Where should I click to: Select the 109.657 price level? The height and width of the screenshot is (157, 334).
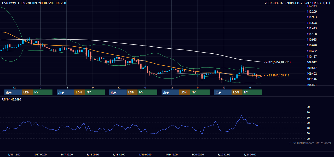coord(312,68)
